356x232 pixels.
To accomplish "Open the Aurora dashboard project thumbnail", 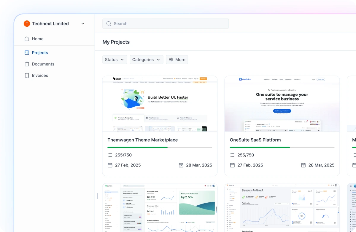I will pos(160,208).
